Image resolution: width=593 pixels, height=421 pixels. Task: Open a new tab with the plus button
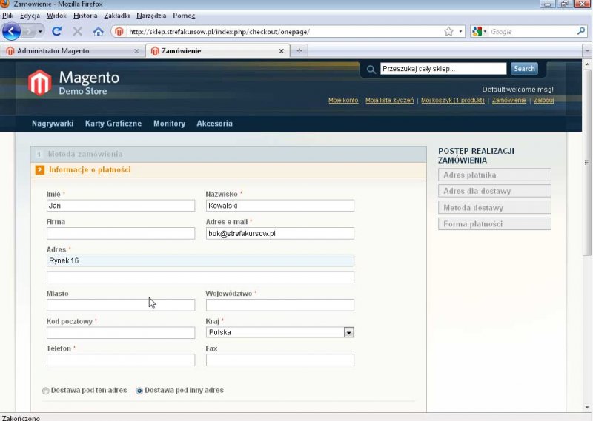coord(299,51)
